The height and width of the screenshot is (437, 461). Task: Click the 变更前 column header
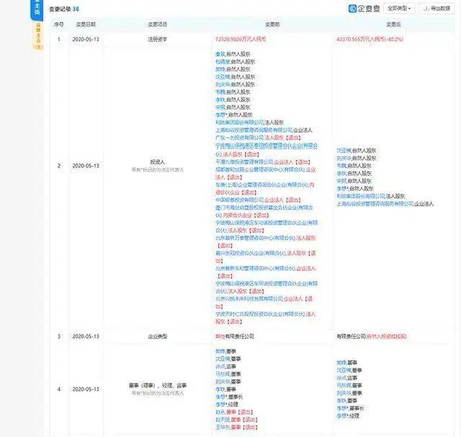pyautogui.click(x=272, y=25)
